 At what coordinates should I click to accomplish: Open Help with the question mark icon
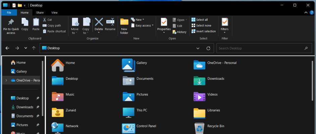[x=312, y=12]
